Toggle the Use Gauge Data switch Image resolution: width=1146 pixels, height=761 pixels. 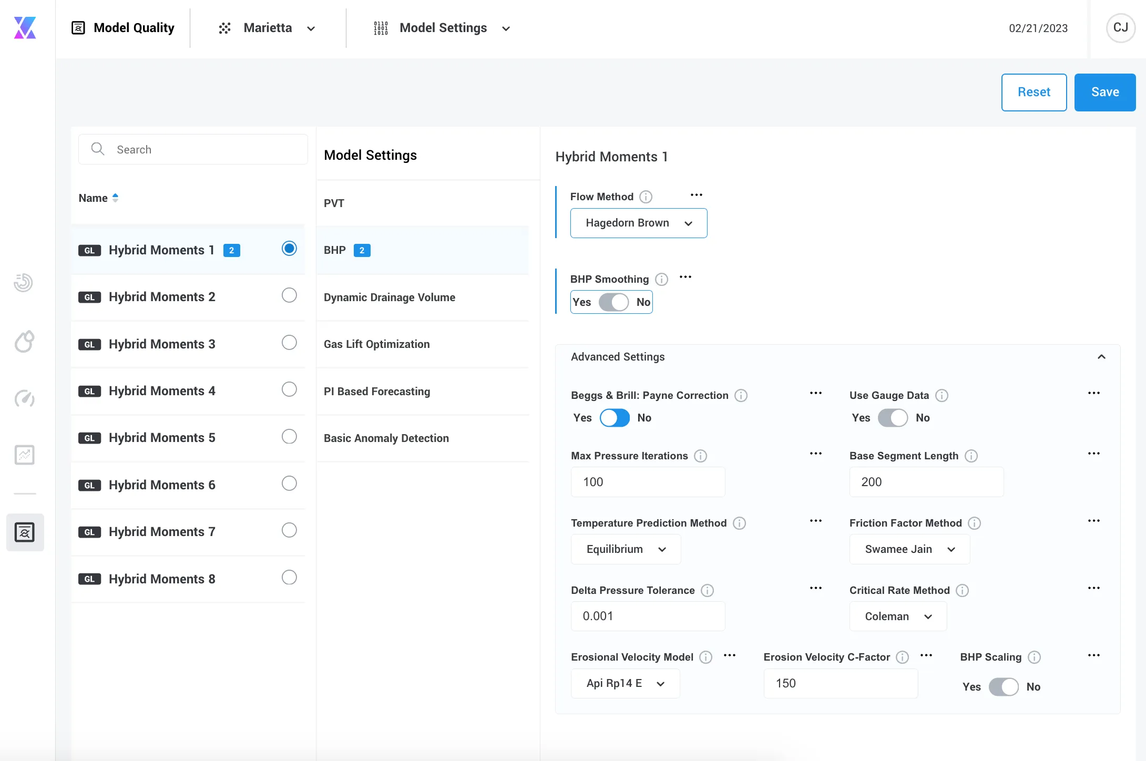coord(893,418)
